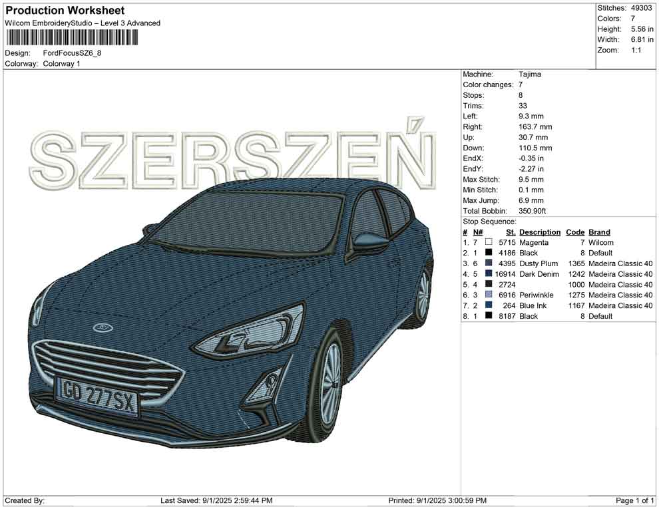Click the Page 1 of 1 footer text
The width and height of the screenshot is (659, 507).
click(635, 500)
